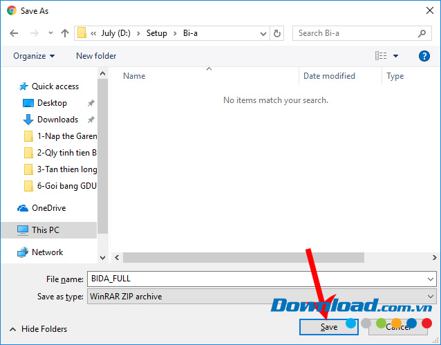Click the Cancel button
Screen dimensions: 441x345
coord(398,327)
